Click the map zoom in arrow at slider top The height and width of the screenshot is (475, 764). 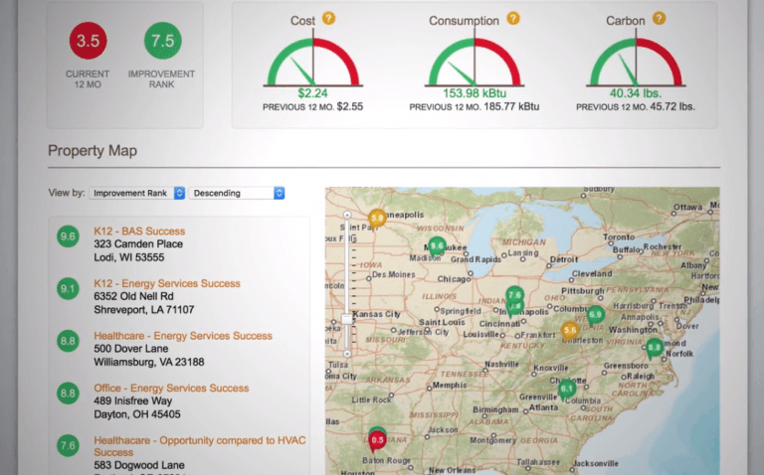347,215
